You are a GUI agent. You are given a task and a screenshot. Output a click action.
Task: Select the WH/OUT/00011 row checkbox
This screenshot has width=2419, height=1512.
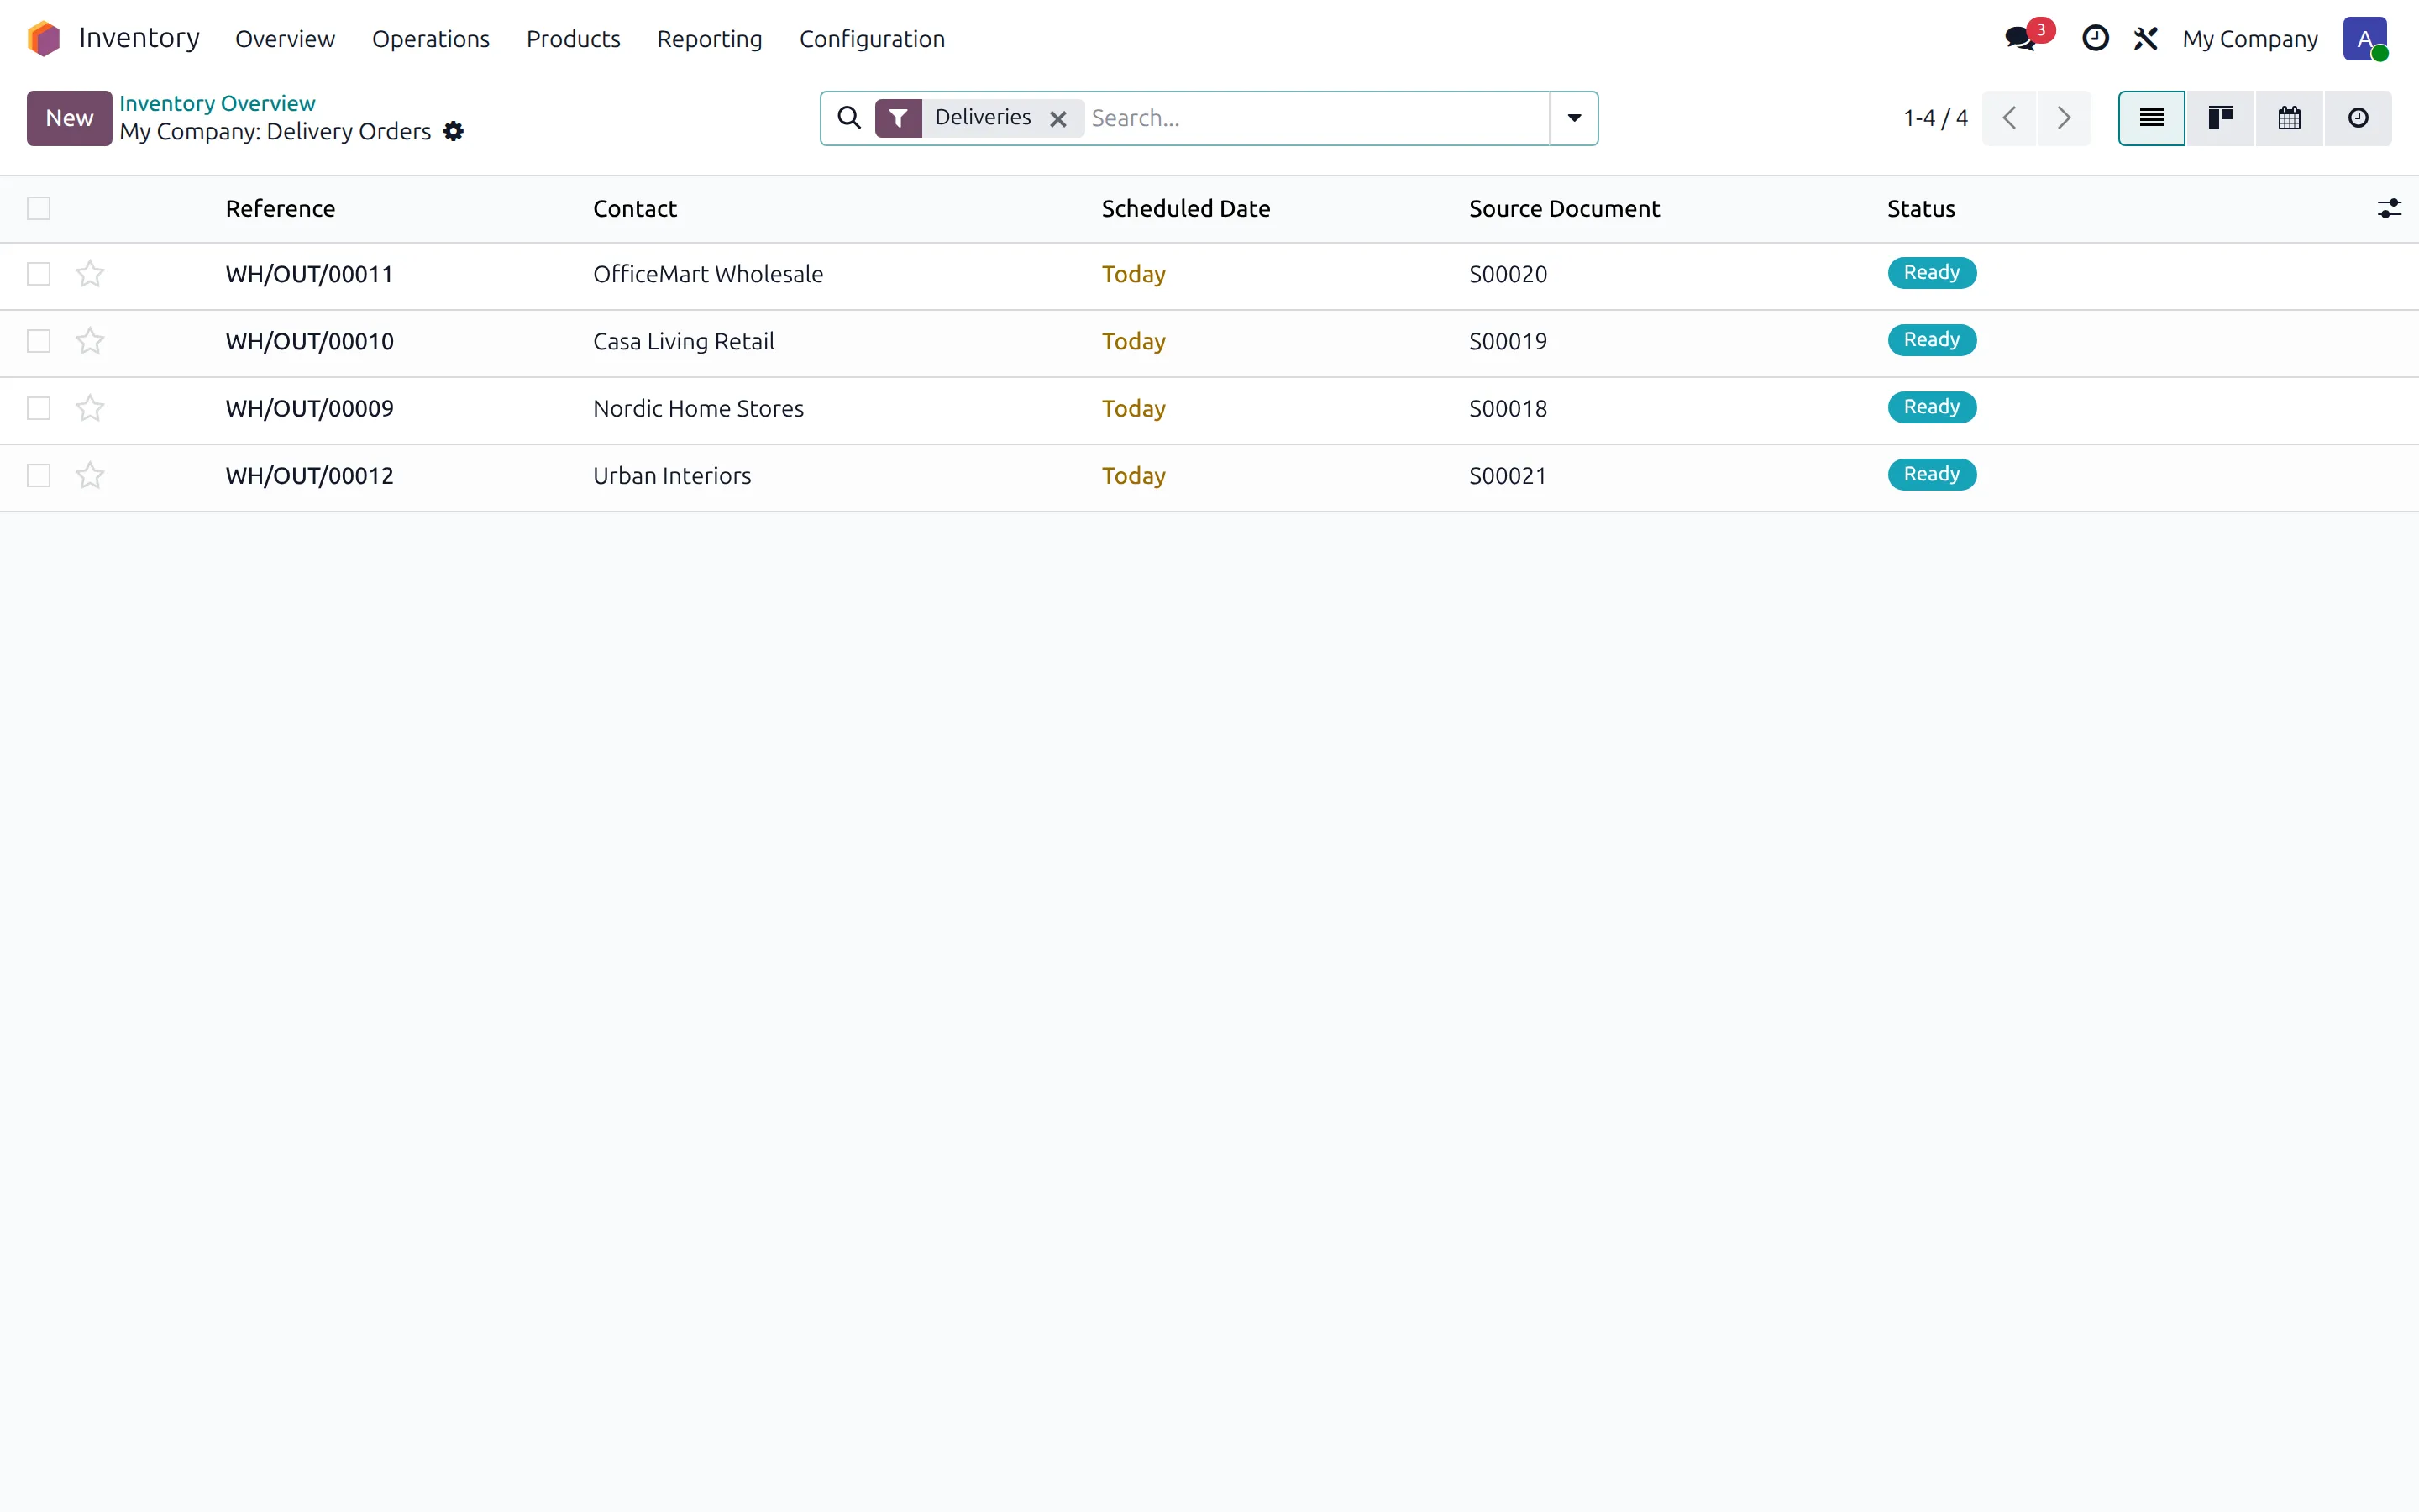point(39,274)
